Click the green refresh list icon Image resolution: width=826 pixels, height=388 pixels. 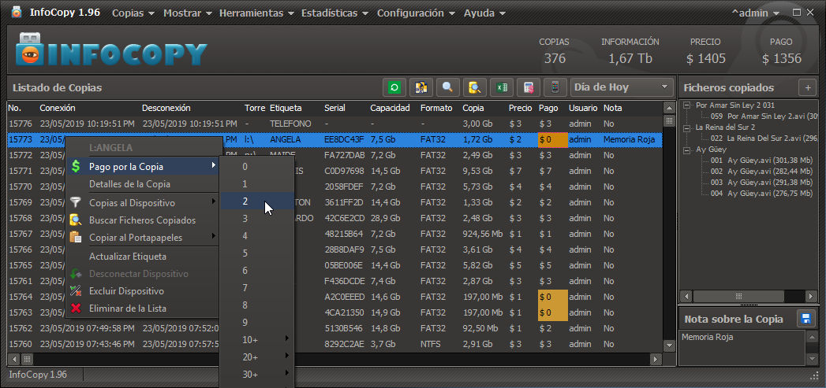[x=394, y=87]
